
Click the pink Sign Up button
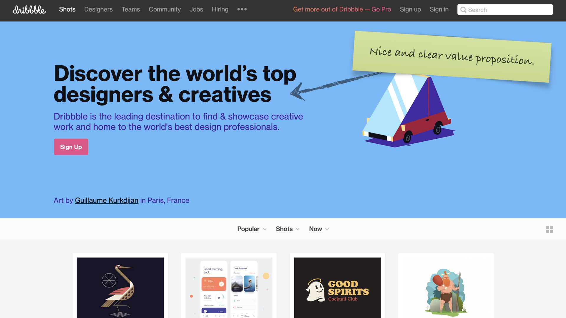pyautogui.click(x=71, y=147)
